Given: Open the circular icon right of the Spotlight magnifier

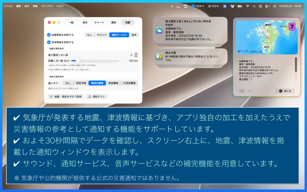Looking at the screenshot, I should (x=260, y=6).
